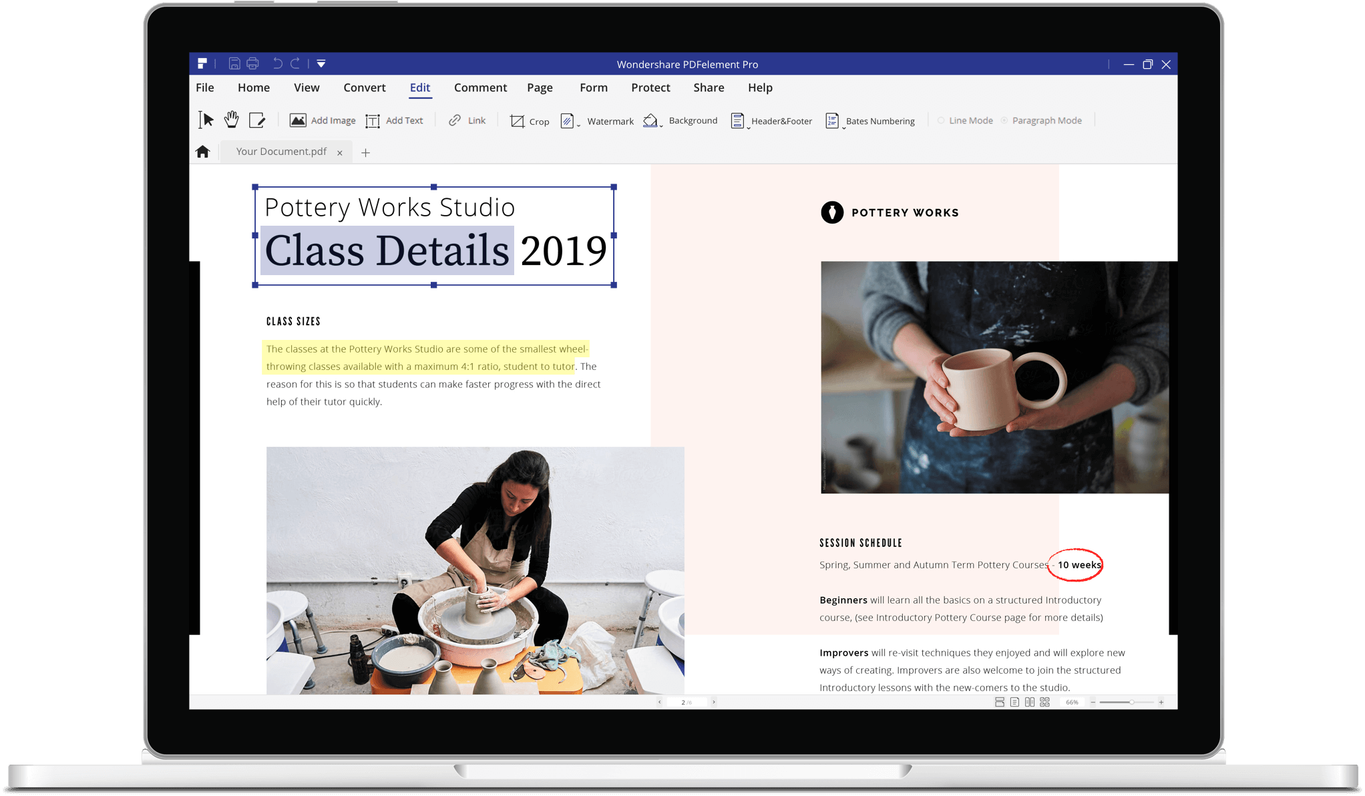Click the Crop tool icon

coord(517,121)
